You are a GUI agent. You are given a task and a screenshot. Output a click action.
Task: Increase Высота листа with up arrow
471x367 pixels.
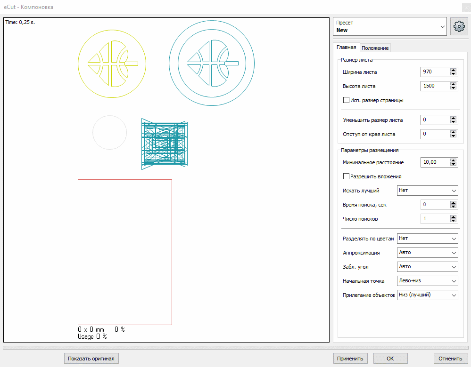click(453, 84)
